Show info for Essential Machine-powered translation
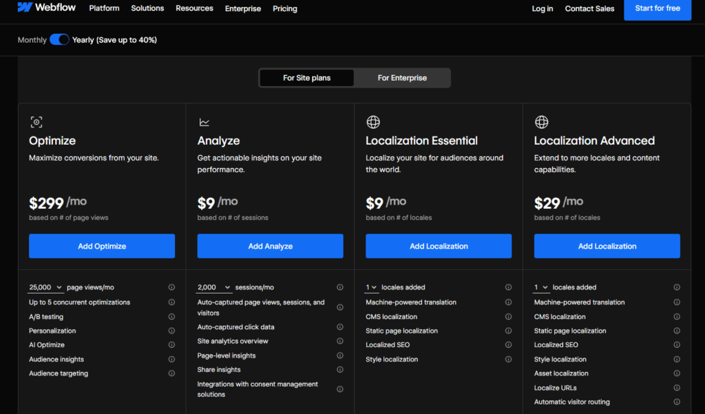705x414 pixels. pos(508,302)
